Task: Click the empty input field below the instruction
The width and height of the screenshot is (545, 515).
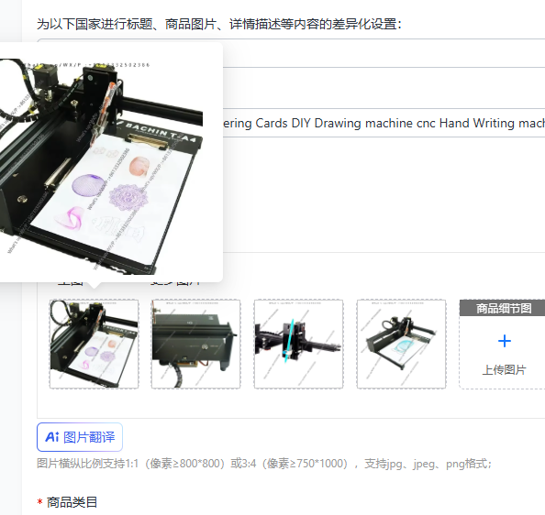Action: 384,53
